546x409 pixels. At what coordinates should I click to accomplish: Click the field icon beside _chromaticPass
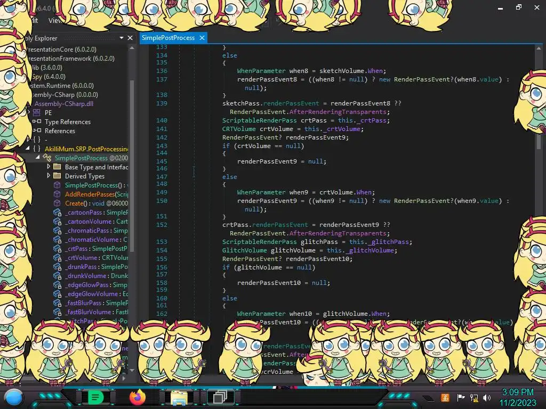(x=58, y=231)
